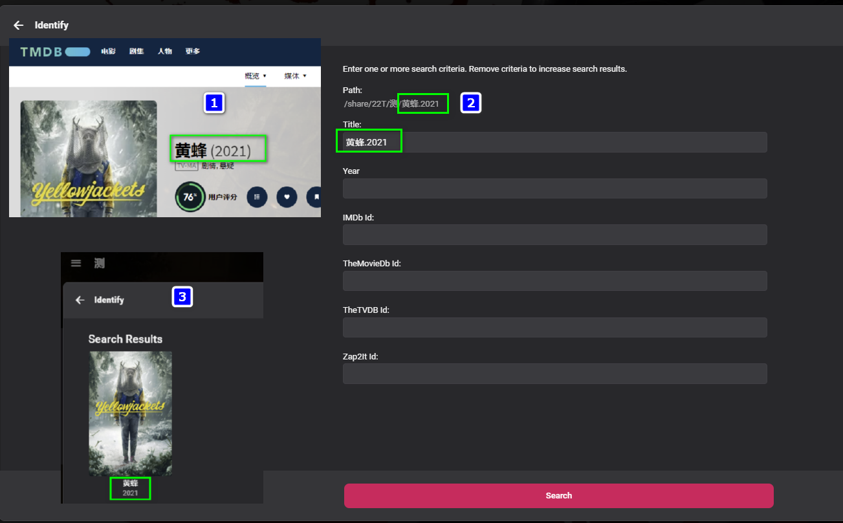The width and height of the screenshot is (843, 523).
Task: Click the add-to-list icon beside 用户评分
Action: click(257, 197)
